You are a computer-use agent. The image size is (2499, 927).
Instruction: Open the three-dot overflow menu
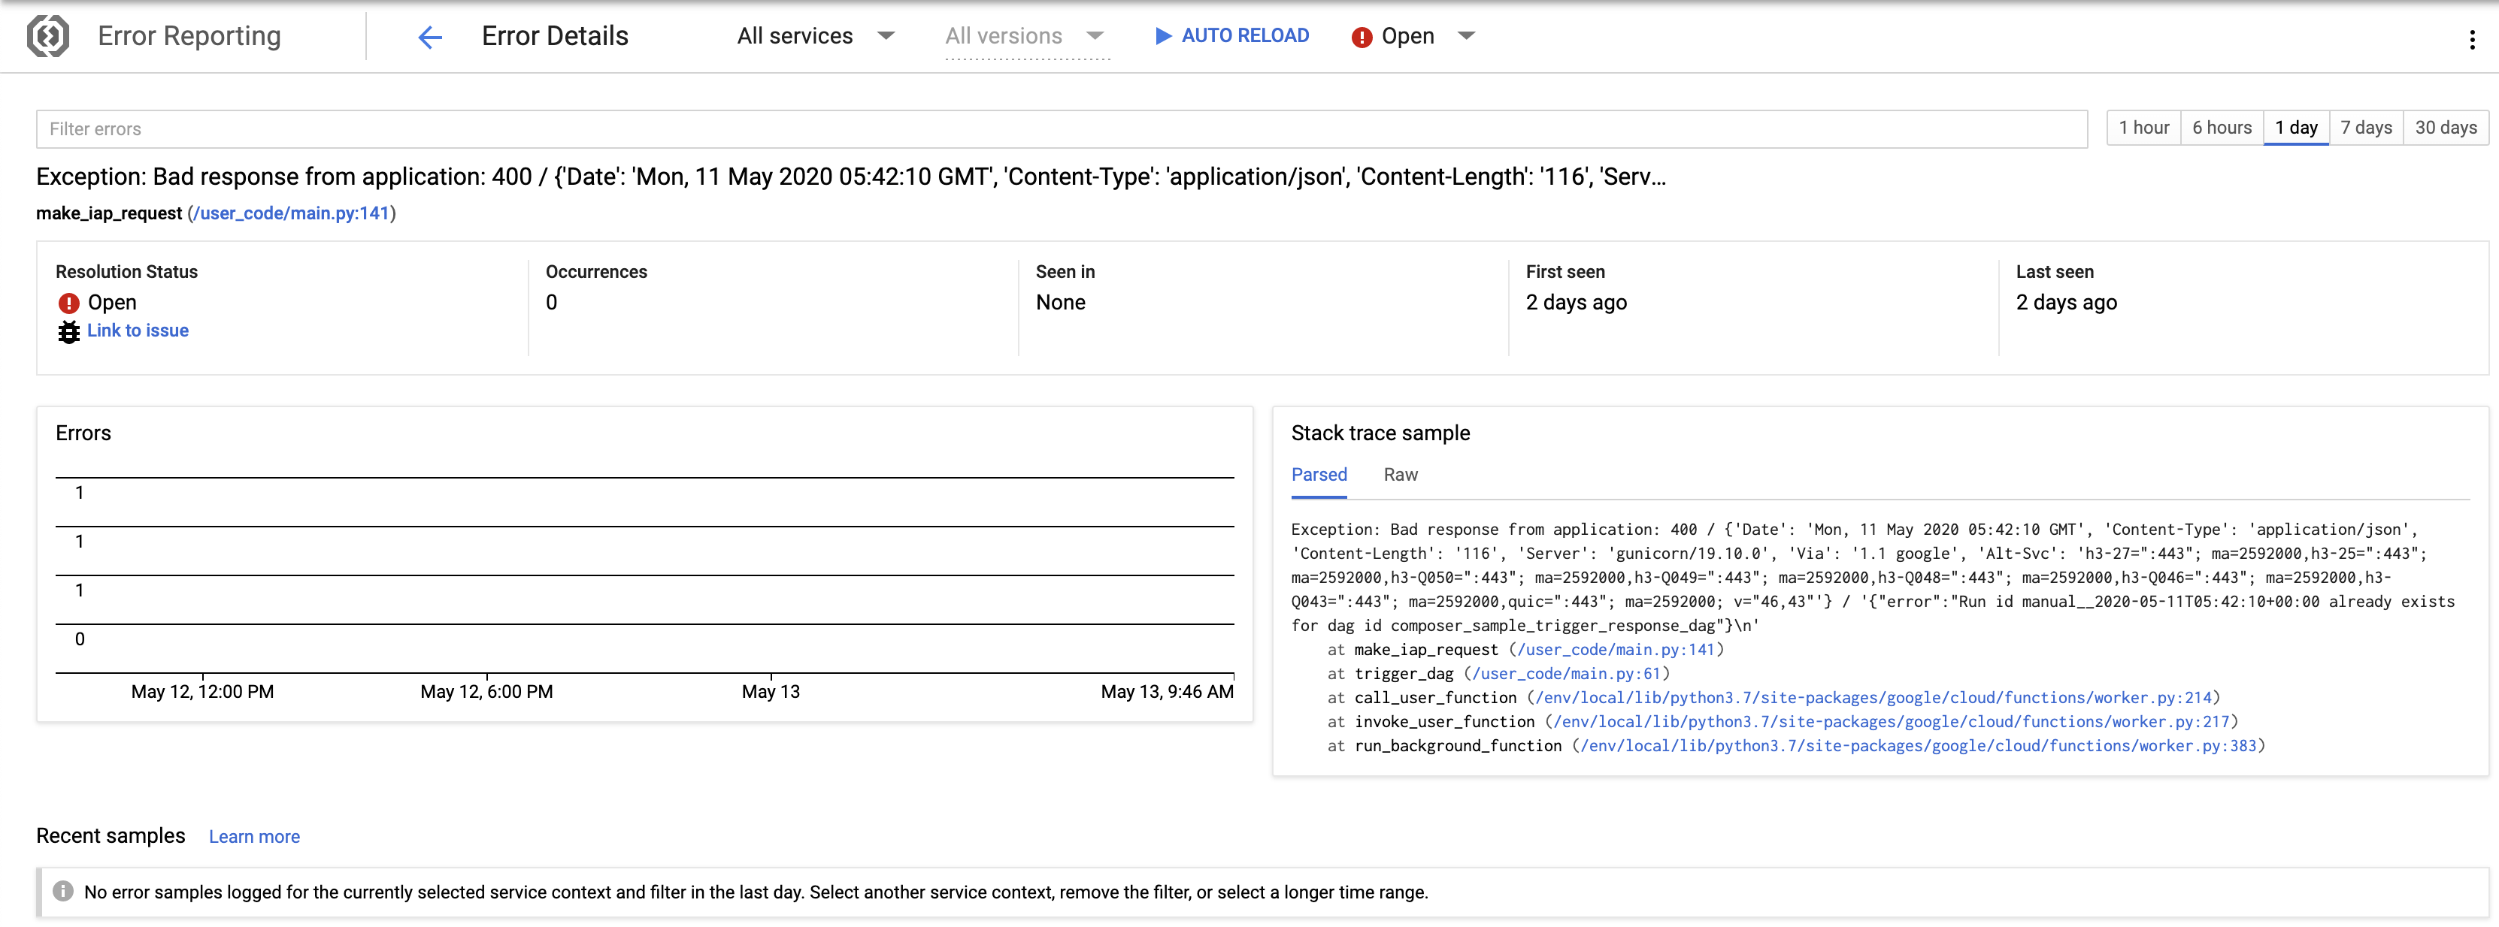(2472, 36)
